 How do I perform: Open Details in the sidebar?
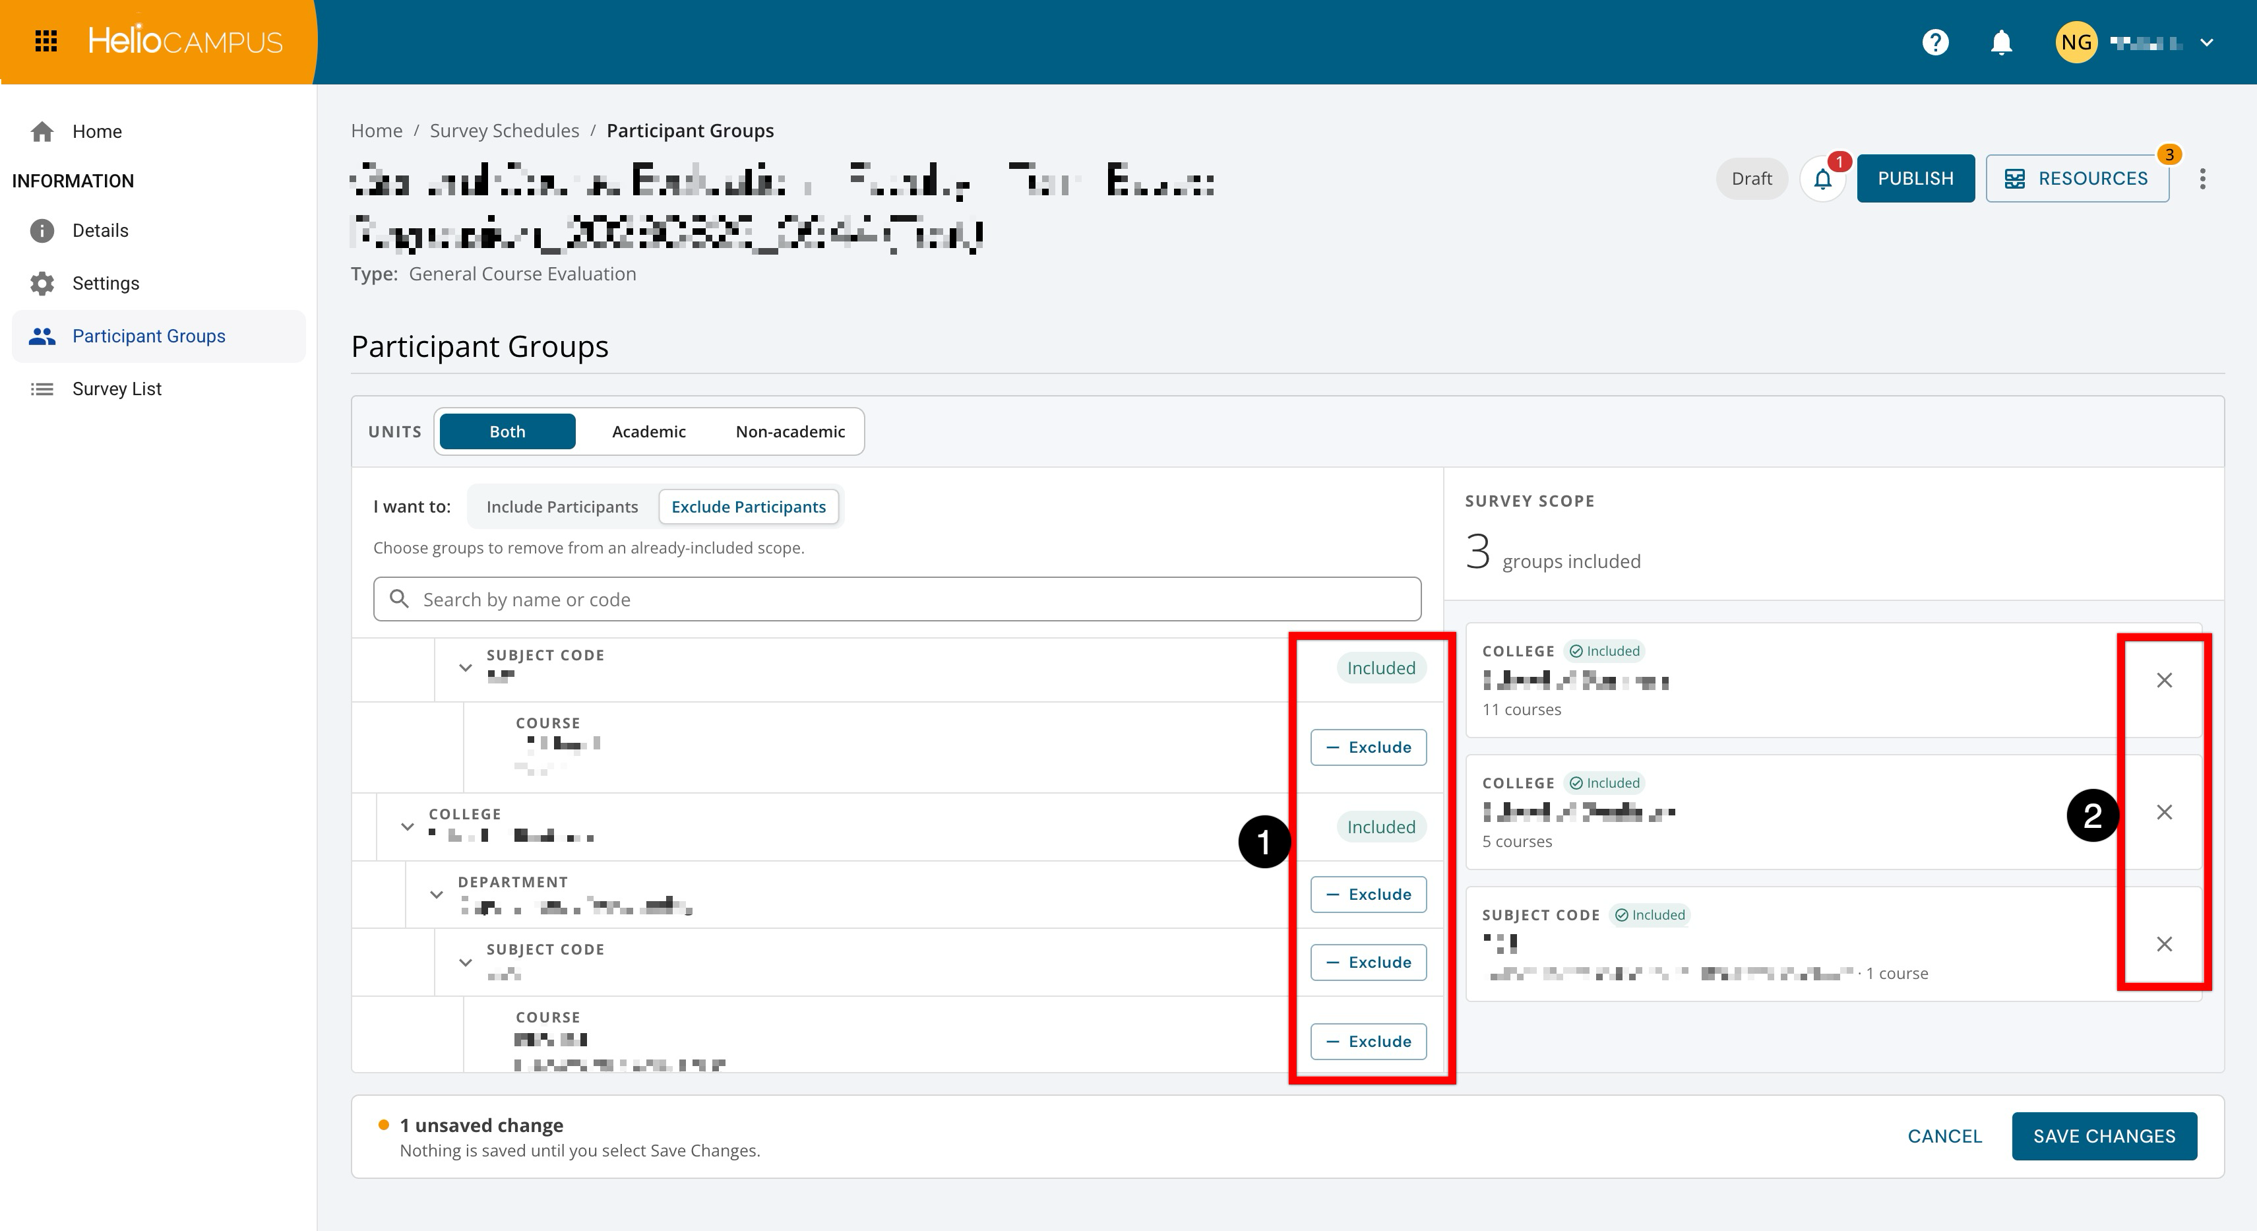point(158,230)
